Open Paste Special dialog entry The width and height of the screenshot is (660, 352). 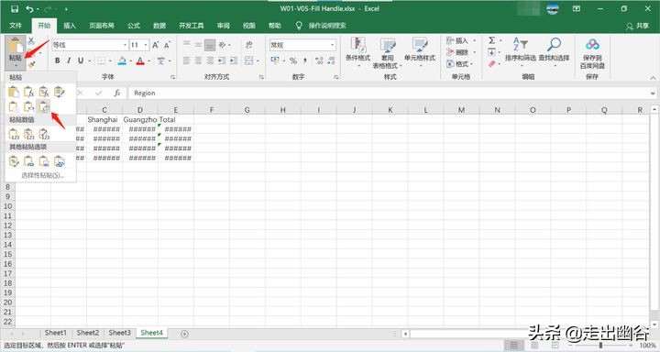[42, 175]
